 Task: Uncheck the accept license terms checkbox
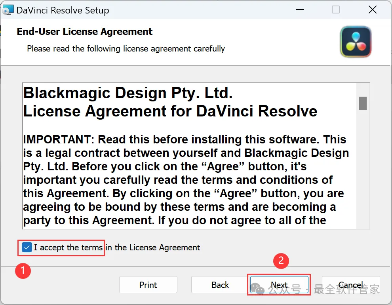tap(27, 248)
